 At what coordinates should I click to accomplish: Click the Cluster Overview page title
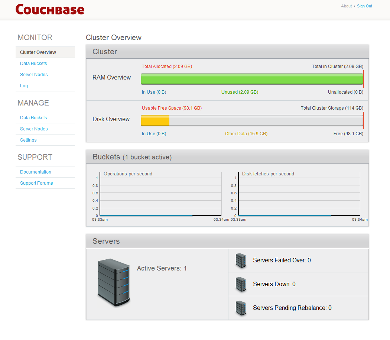(114, 38)
